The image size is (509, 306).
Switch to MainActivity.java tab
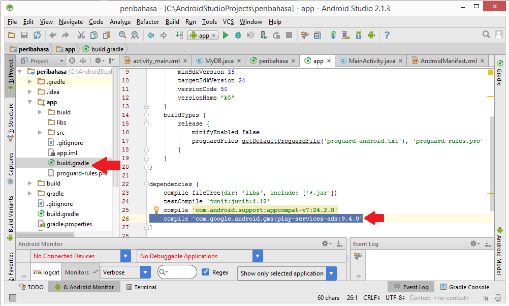pos(372,61)
